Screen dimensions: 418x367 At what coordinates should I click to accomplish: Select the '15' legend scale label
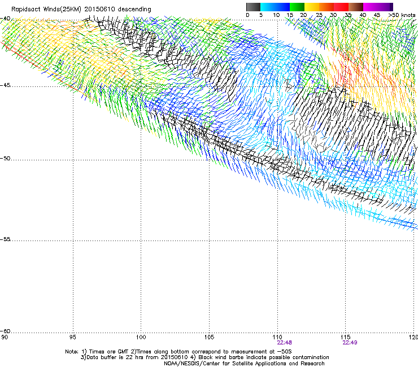coord(290,15)
